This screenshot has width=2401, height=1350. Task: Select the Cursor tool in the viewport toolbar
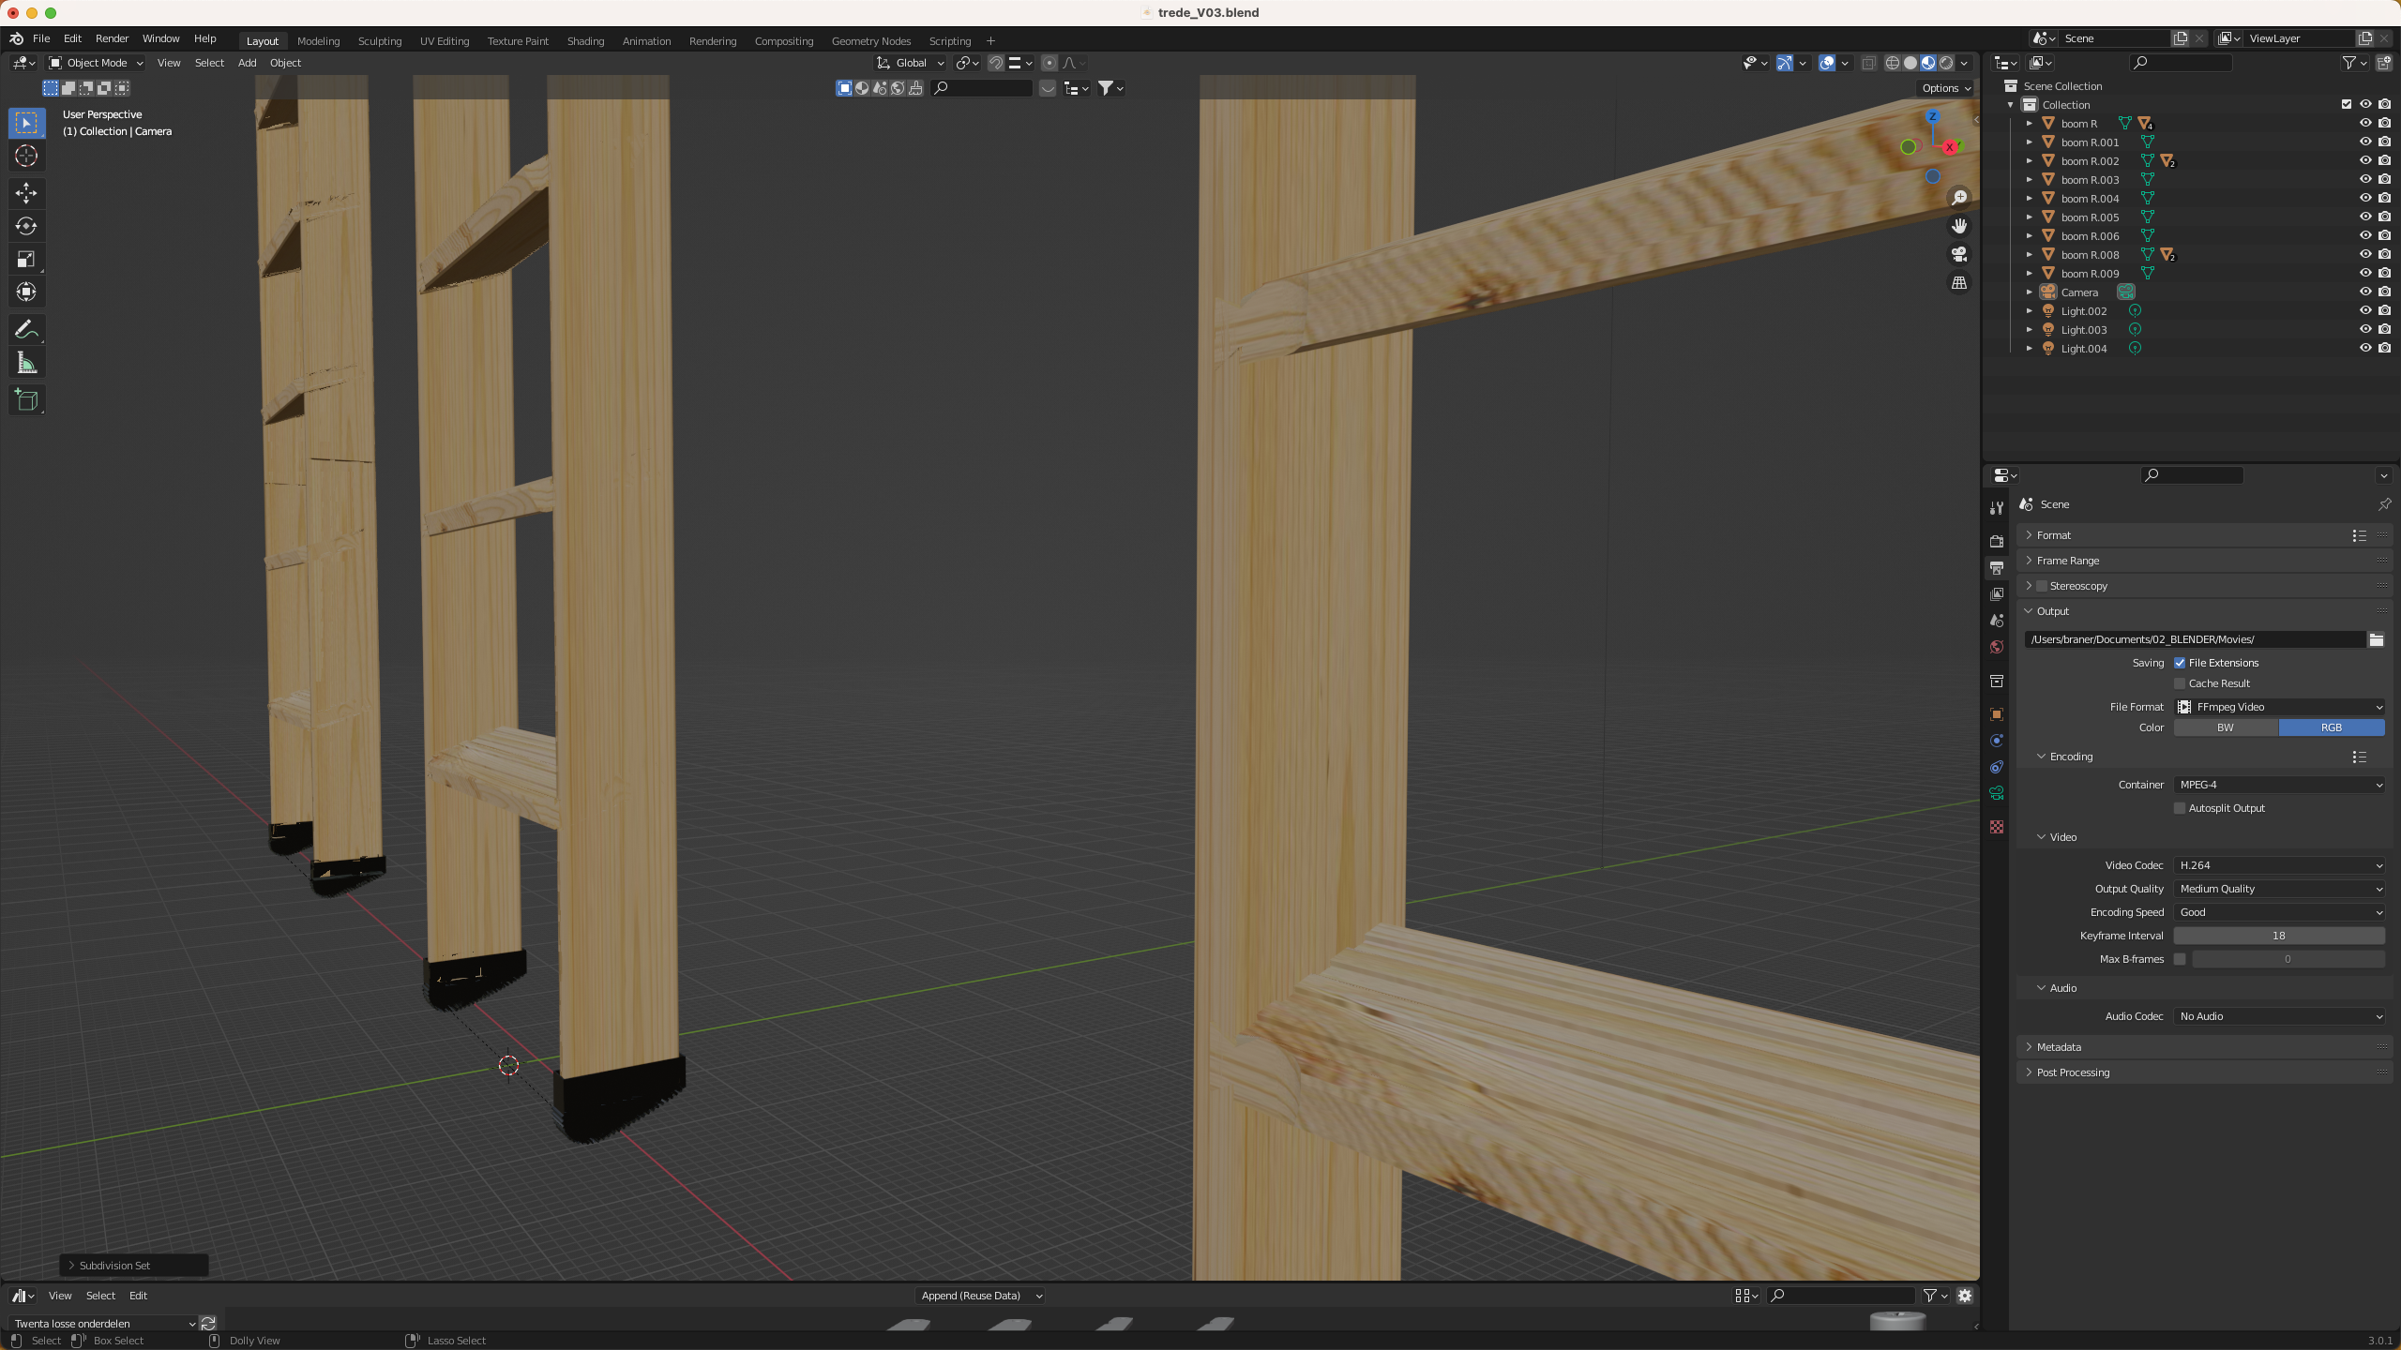click(26, 156)
